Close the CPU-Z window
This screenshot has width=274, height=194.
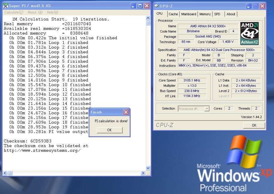[262, 6]
